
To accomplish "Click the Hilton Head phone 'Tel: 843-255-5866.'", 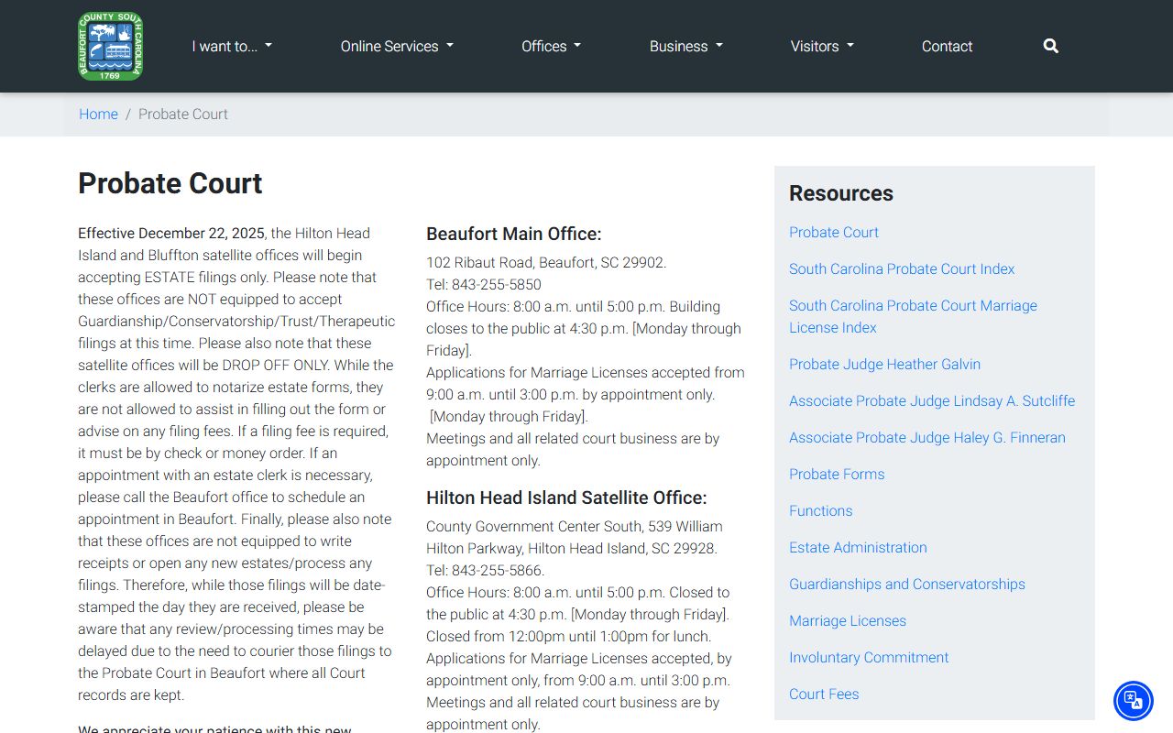I will point(486,570).
